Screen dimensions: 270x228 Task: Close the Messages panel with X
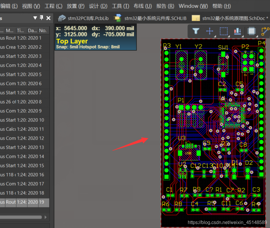click(x=48, y=18)
